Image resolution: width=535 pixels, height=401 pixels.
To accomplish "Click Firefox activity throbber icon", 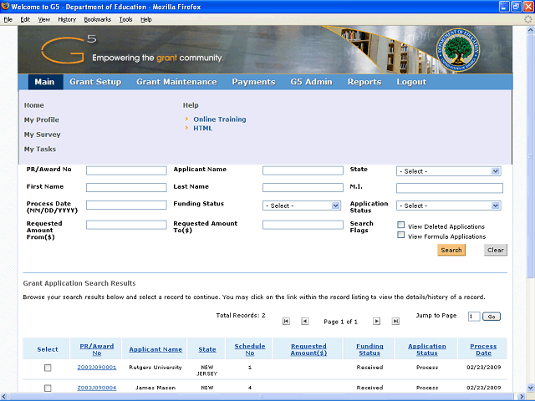I will [x=527, y=18].
